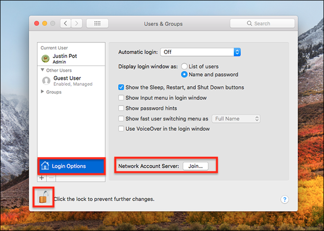
Task: Add a user with the plus button
Action: 42,178
